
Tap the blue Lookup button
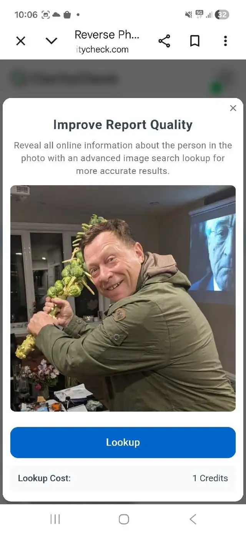pyautogui.click(x=123, y=442)
